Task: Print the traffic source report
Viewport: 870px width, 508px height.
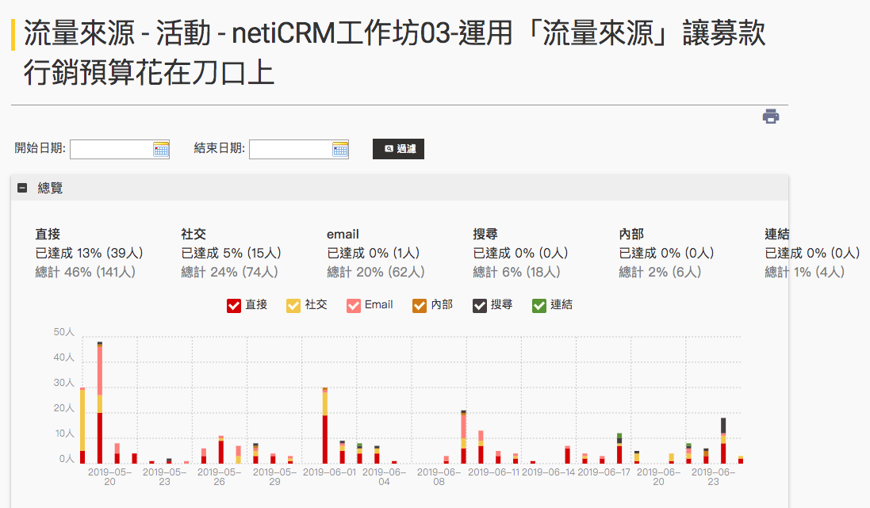Action: coord(770,116)
